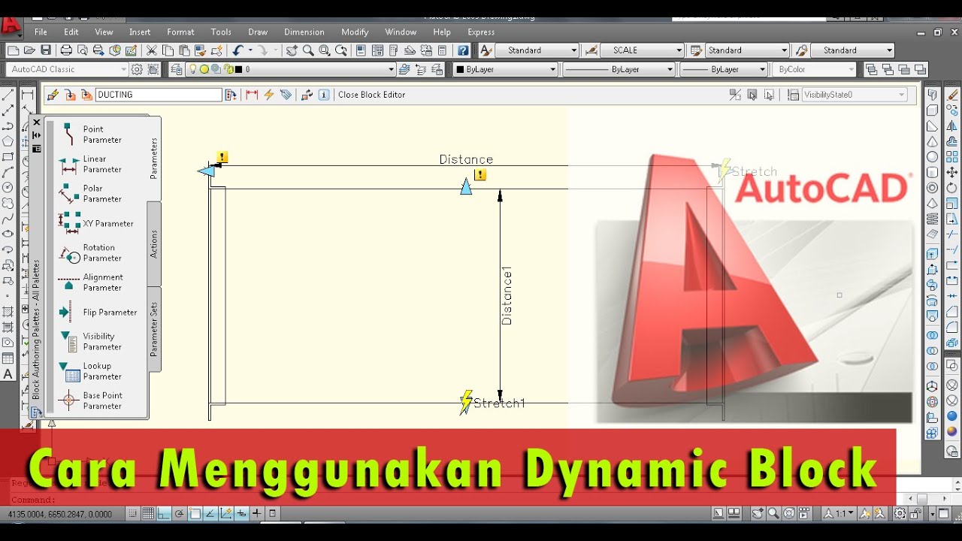
Task: Click the Define Attribute tag icon
Action: coord(286,95)
